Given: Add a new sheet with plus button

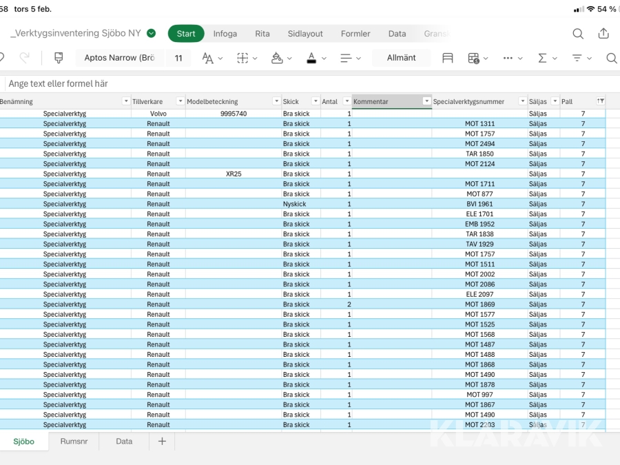Looking at the screenshot, I should pos(162,442).
